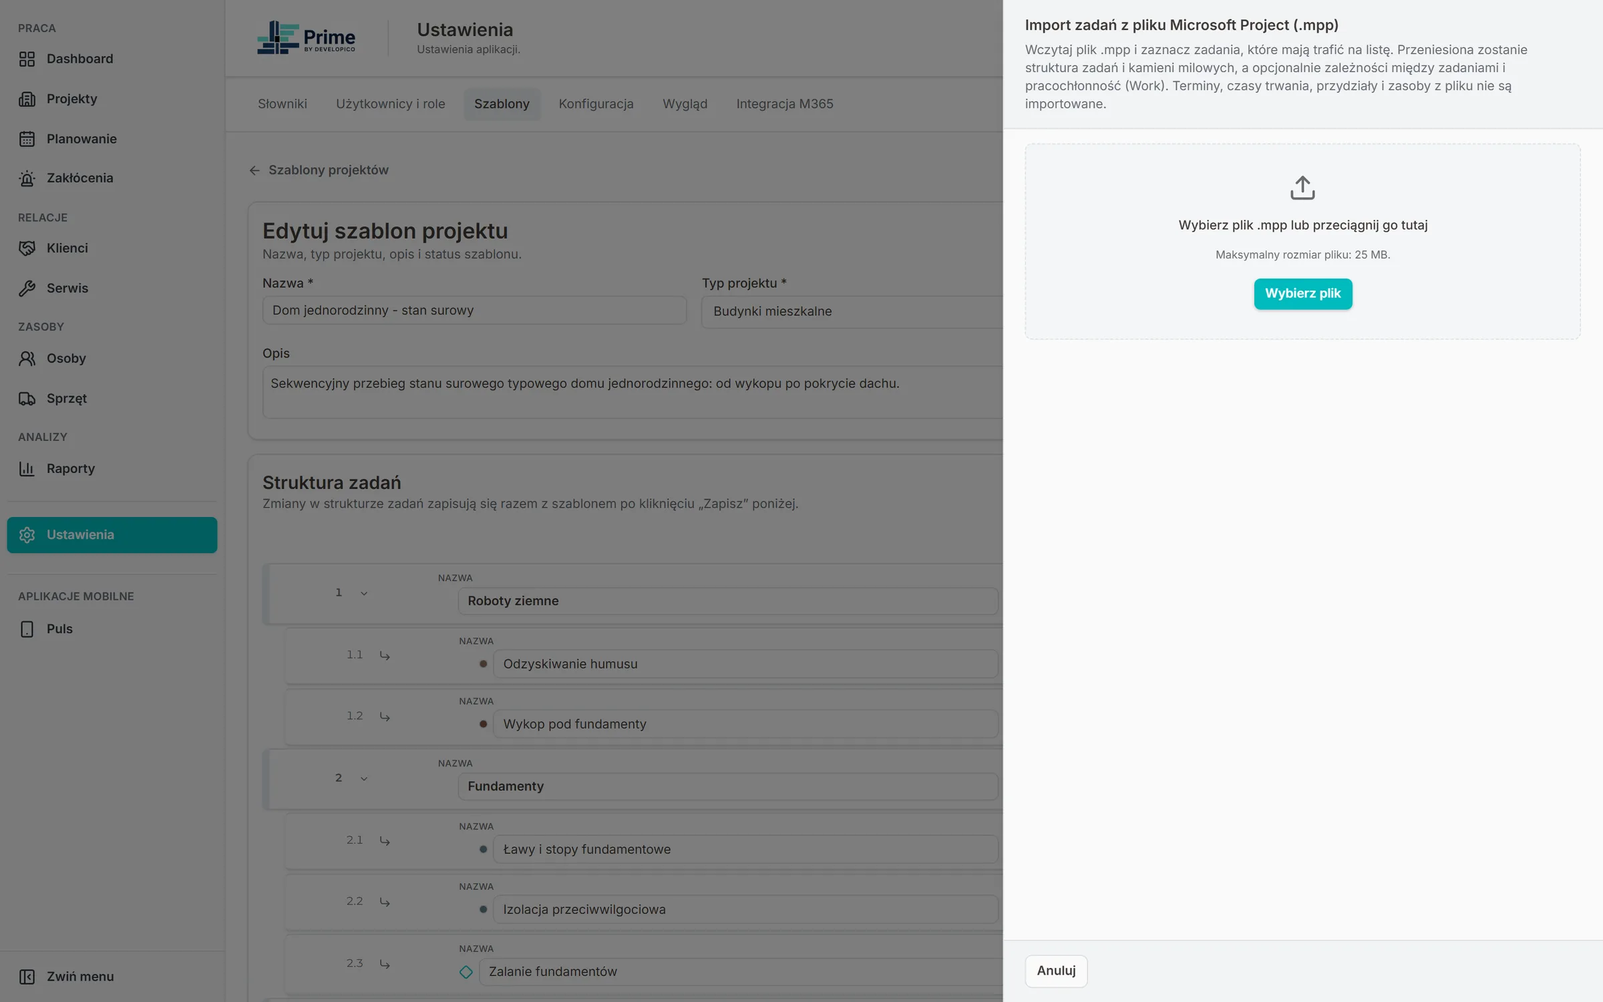Go back to Szablony projektów

coord(319,170)
